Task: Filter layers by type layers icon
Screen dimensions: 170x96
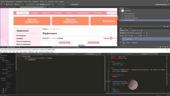Action: [x=137, y=30]
